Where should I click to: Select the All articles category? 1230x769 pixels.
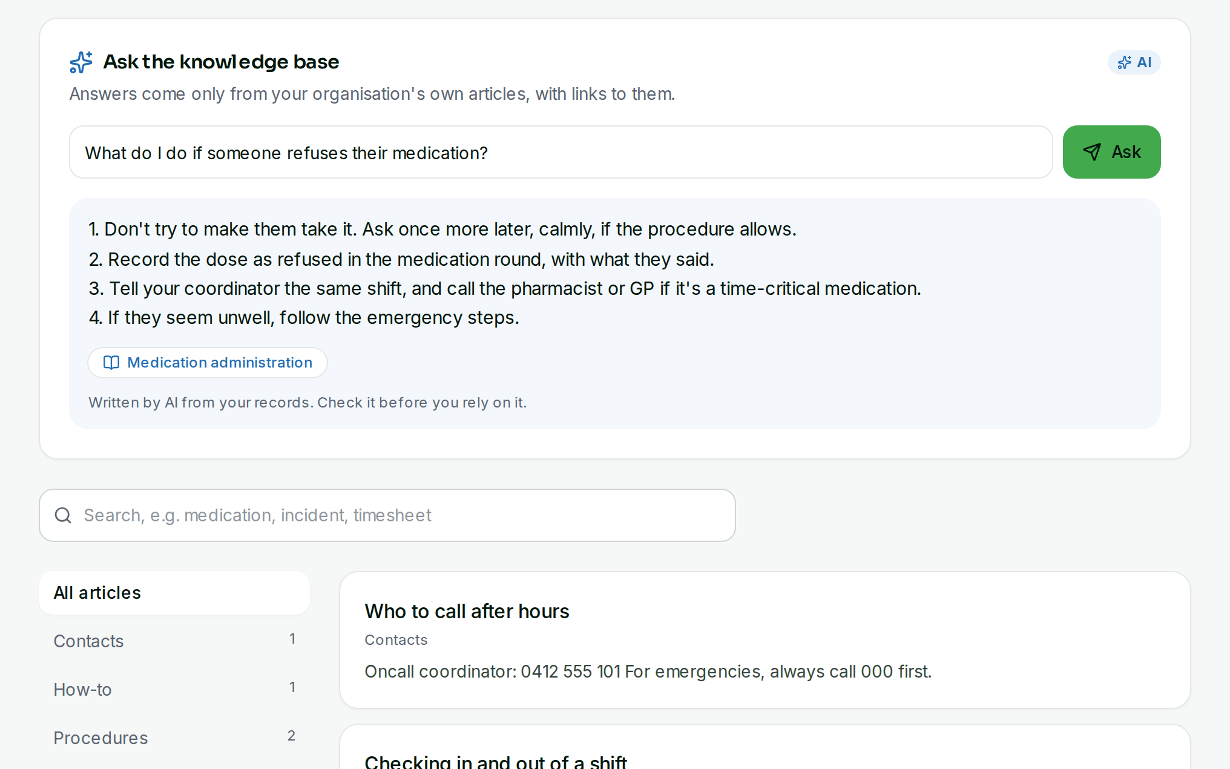174,593
